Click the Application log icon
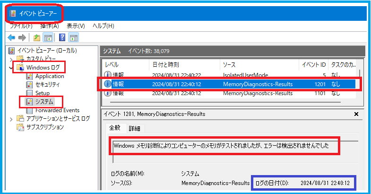This screenshot has height=194, width=371. click(29, 76)
